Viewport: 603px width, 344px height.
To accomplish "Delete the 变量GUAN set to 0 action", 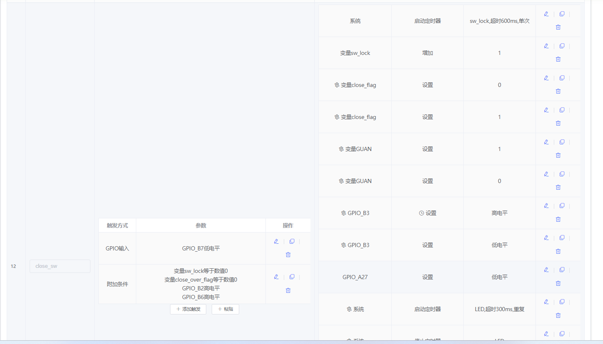I will 558,187.
